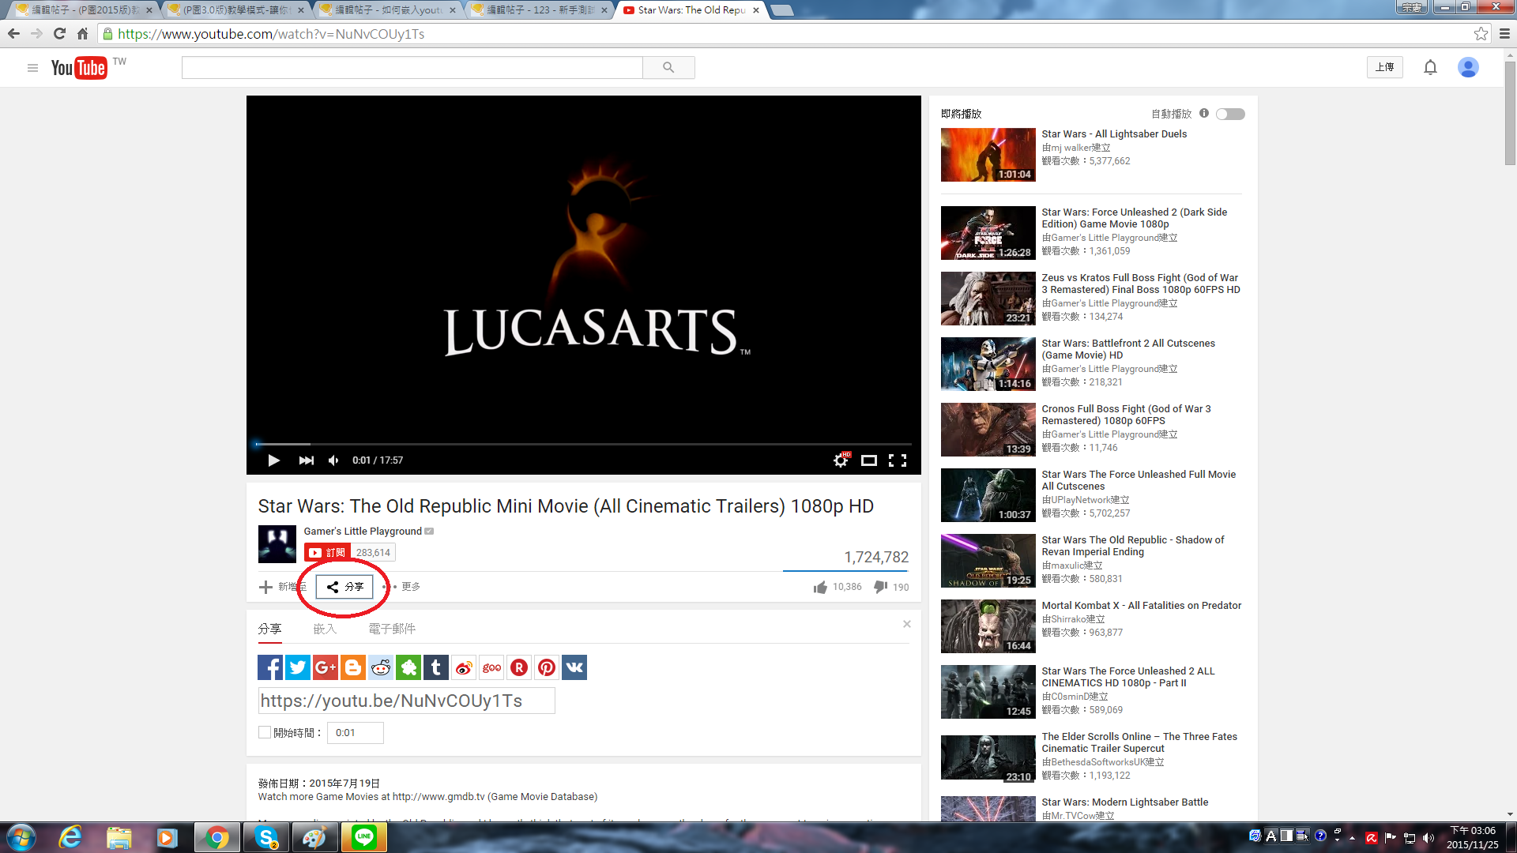
Task: Open the video settings gear
Action: click(x=841, y=460)
